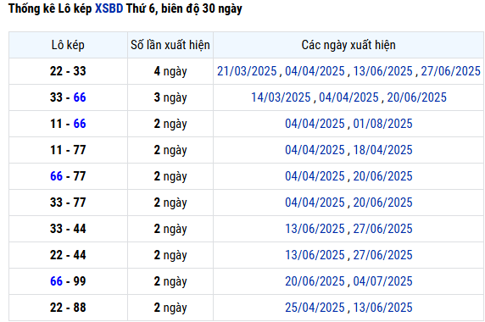Open date 04/04/2025 in the 66 - 77 row

(x=315, y=176)
